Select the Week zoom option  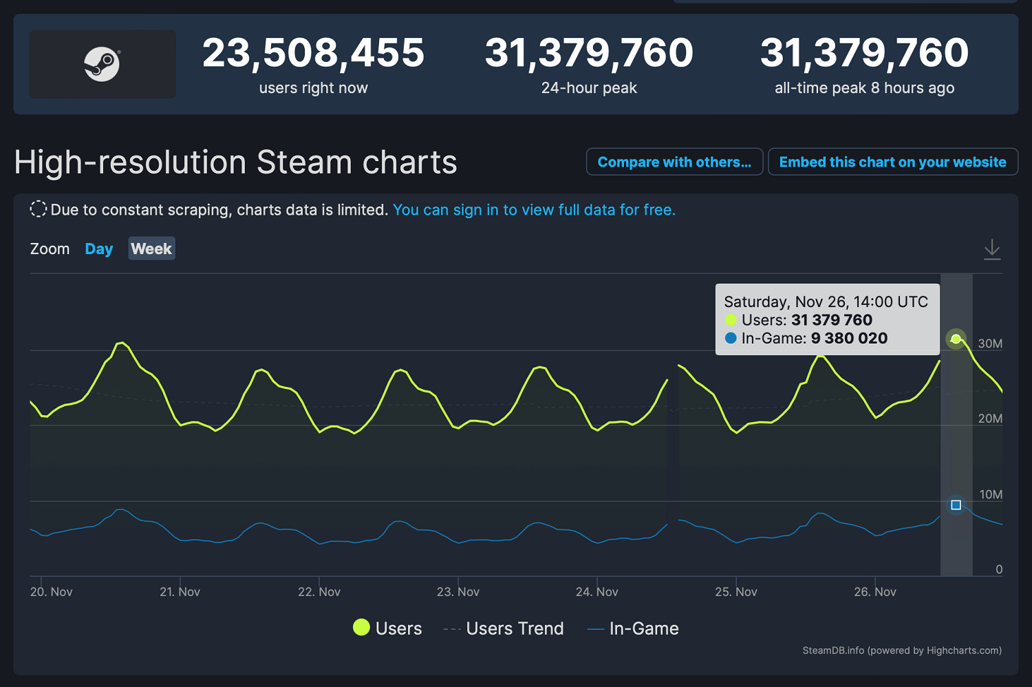pyautogui.click(x=151, y=249)
